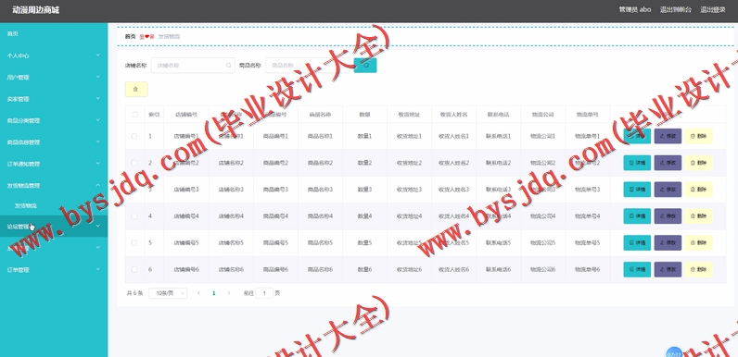This screenshot has width=738, height=357.
Task: Click the page jump number input
Action: pyautogui.click(x=264, y=293)
